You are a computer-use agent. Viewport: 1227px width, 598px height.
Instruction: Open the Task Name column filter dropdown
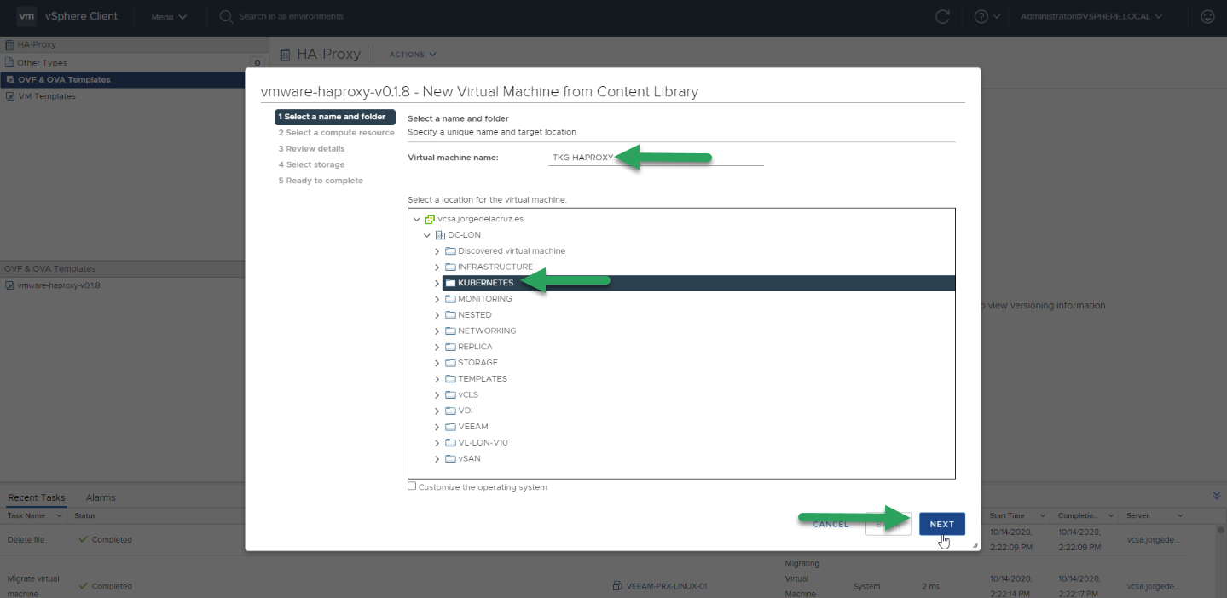pos(60,516)
